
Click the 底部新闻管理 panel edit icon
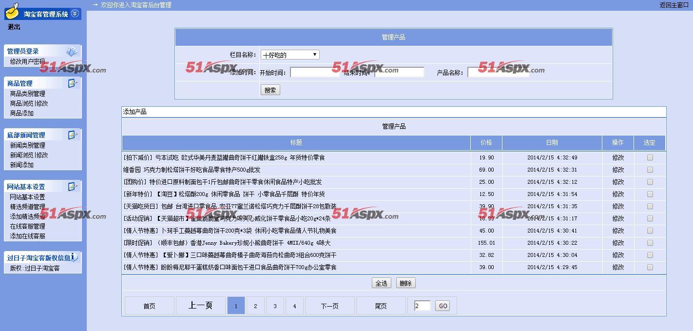[73, 135]
